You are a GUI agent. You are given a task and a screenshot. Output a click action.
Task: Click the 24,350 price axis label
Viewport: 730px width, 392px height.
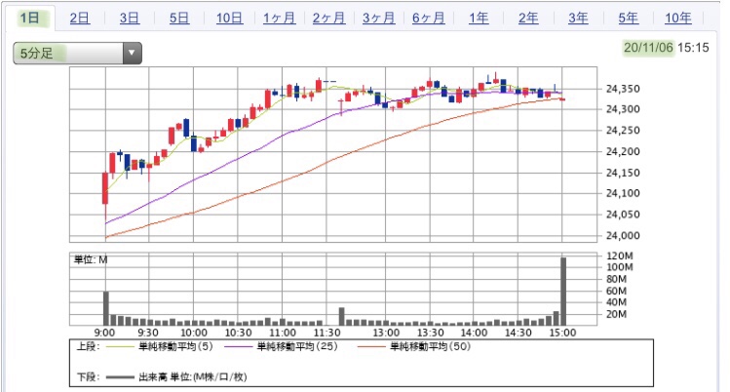pyautogui.click(x=623, y=89)
